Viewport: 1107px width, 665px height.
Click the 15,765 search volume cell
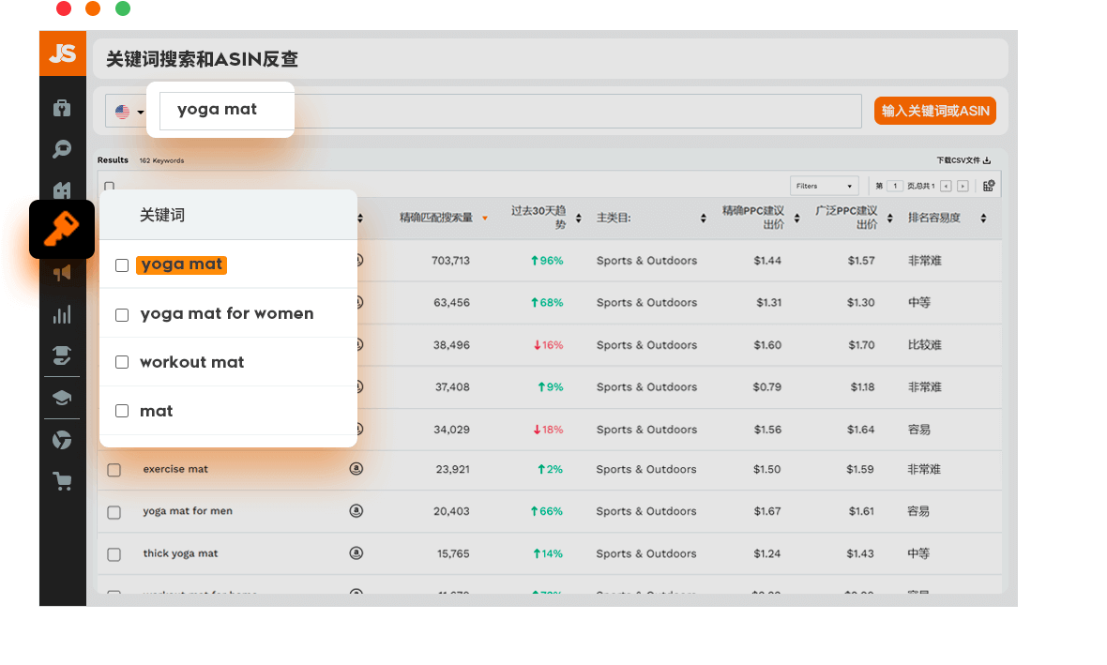pyautogui.click(x=453, y=554)
